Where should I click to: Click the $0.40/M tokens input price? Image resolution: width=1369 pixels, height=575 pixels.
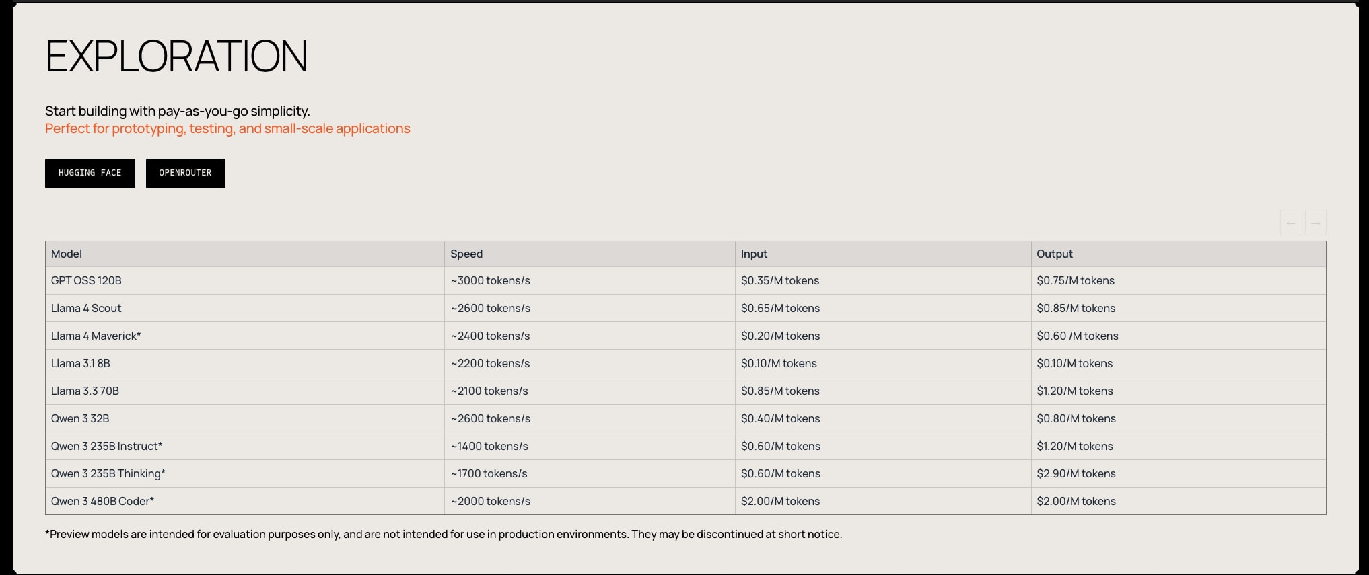pyautogui.click(x=781, y=419)
